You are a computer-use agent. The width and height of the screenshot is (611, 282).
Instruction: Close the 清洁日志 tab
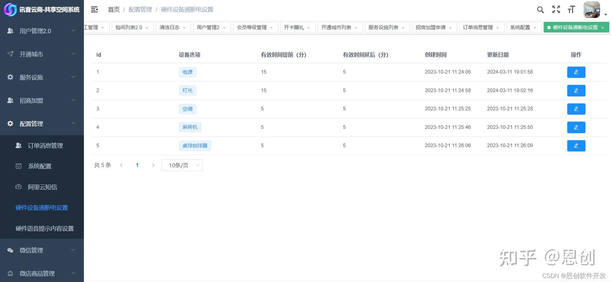tap(184, 28)
